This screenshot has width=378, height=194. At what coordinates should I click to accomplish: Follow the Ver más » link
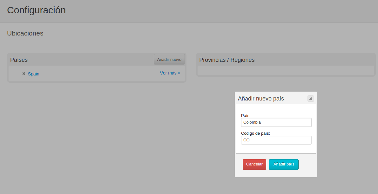[x=170, y=73]
